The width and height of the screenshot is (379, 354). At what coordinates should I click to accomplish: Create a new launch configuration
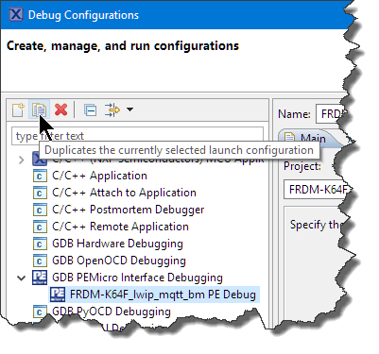18,110
